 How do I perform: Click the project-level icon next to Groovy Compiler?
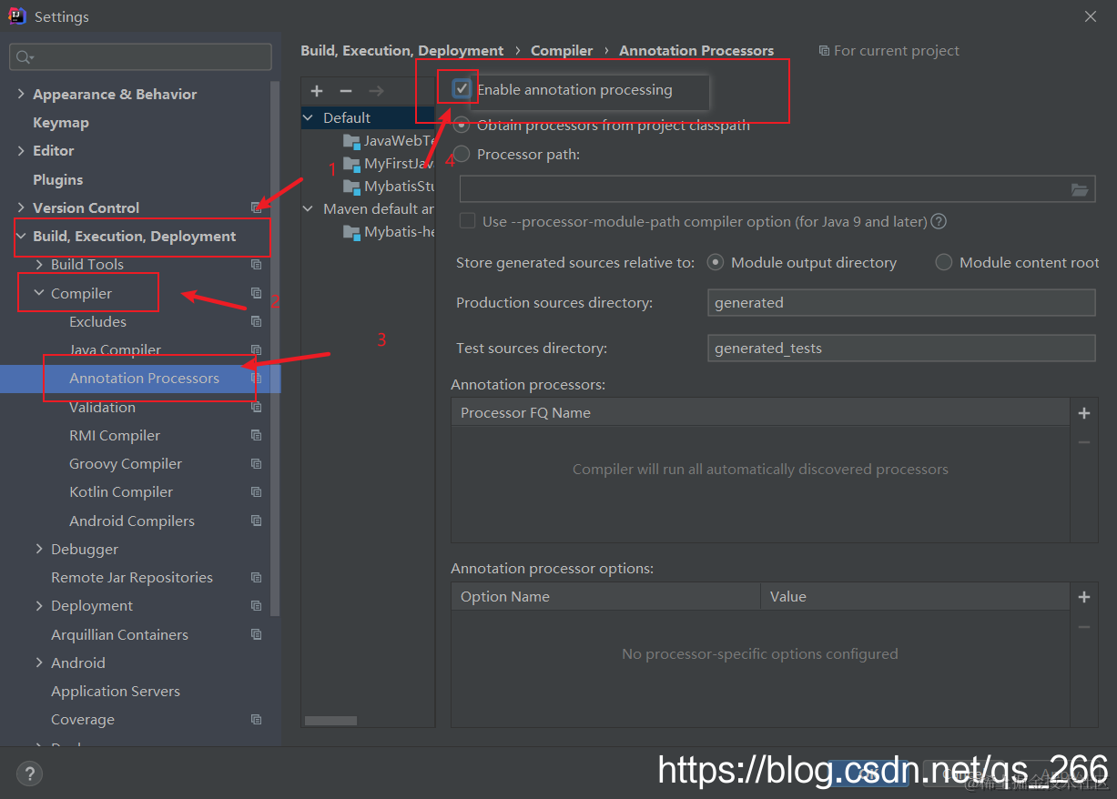(x=257, y=463)
